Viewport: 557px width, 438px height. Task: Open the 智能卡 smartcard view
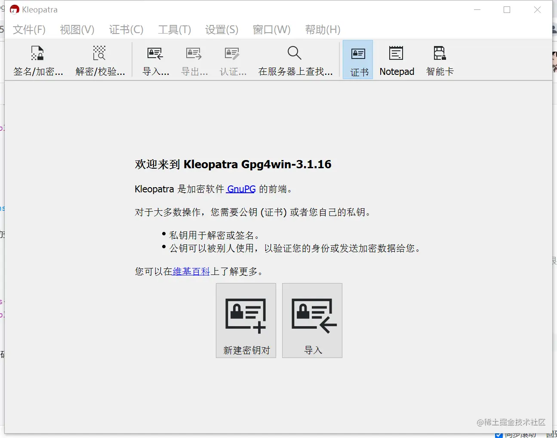pos(440,60)
